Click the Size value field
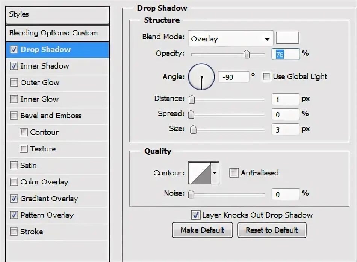The height and width of the screenshot is (262, 357). 285,129
